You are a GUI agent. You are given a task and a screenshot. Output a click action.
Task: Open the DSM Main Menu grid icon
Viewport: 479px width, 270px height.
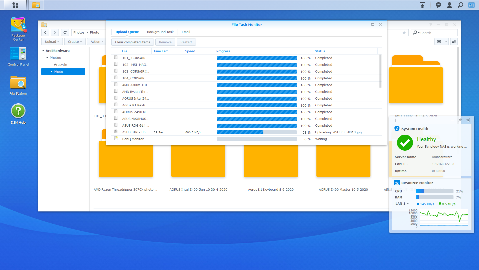pyautogui.click(x=15, y=5)
